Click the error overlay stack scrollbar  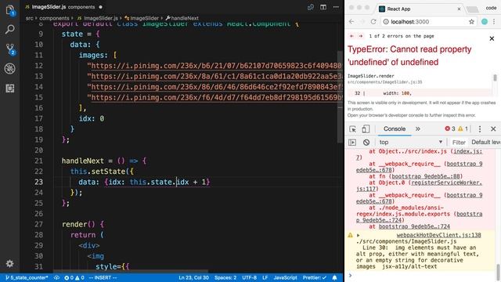(x=495, y=78)
